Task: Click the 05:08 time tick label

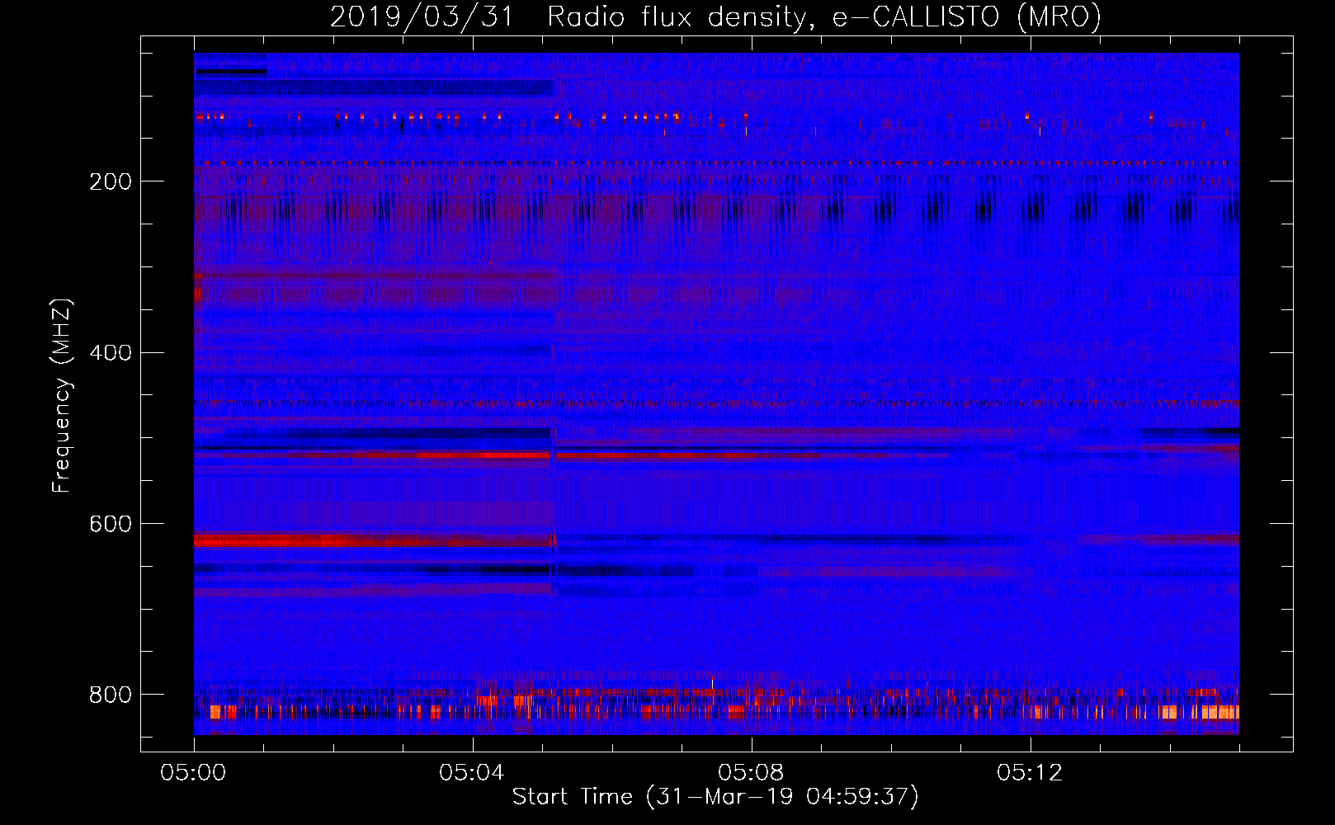Action: click(751, 772)
